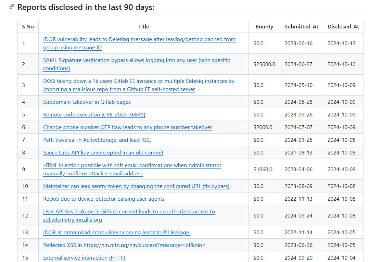Click the Submitted_At column header
This screenshot has height=262, width=381.
(x=301, y=26)
